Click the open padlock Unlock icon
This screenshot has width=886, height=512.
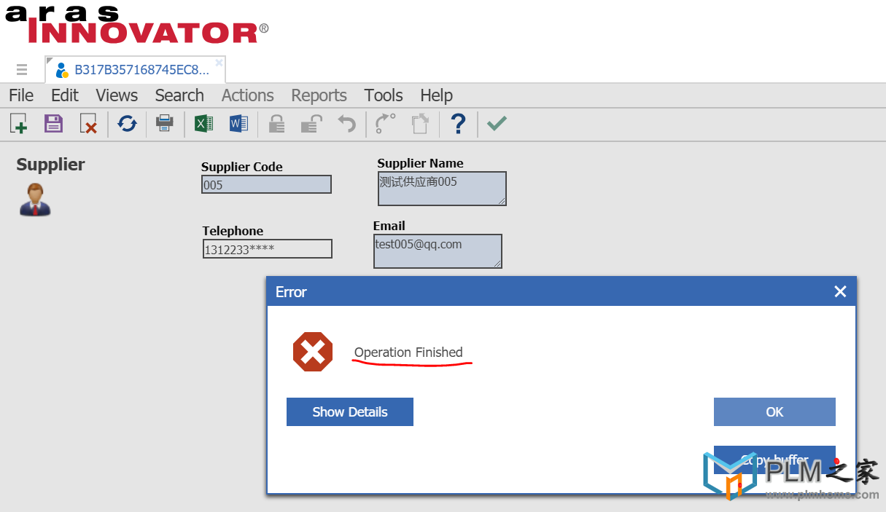click(311, 124)
